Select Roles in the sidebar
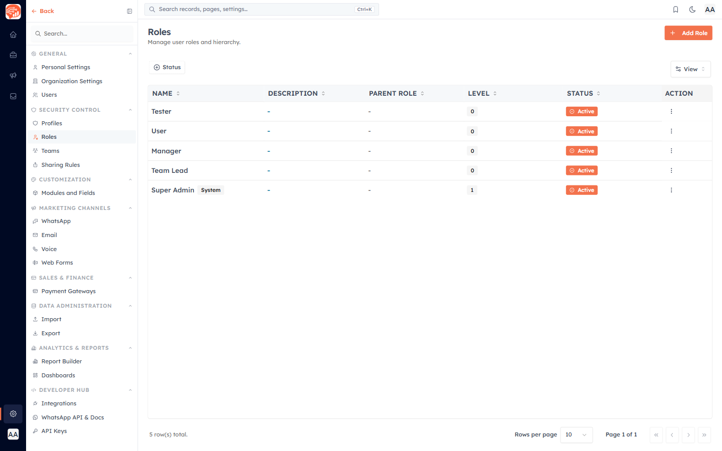722x451 pixels. click(82, 137)
